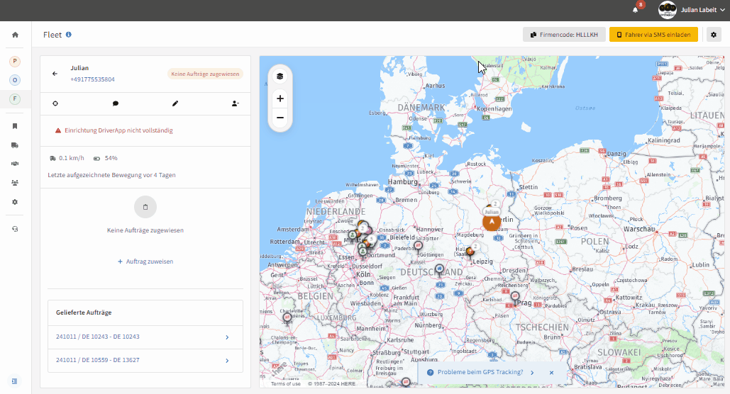Go back with arrow beside Julian
Image resolution: width=730 pixels, height=394 pixels.
pyautogui.click(x=55, y=74)
